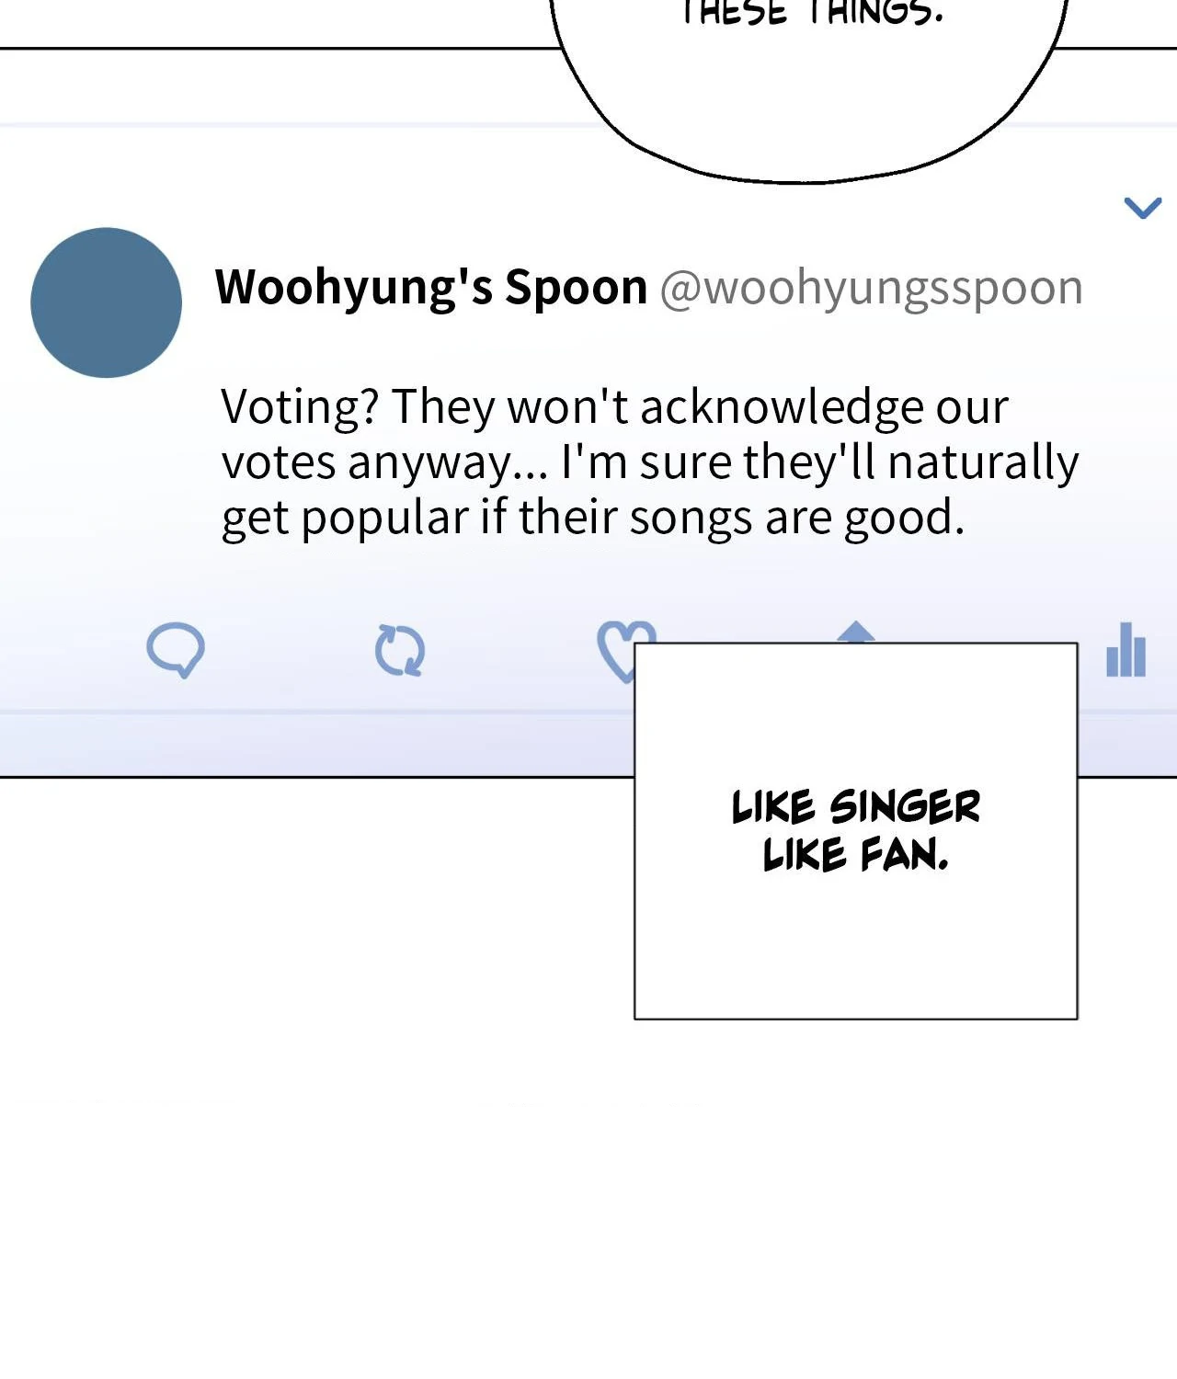Expand the tweet options chevron
The image size is (1177, 1379).
coord(1143,208)
